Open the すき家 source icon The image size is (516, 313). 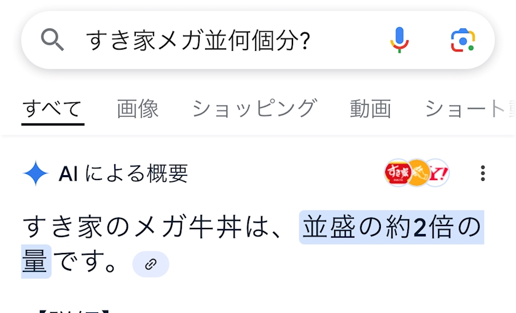coord(397,174)
